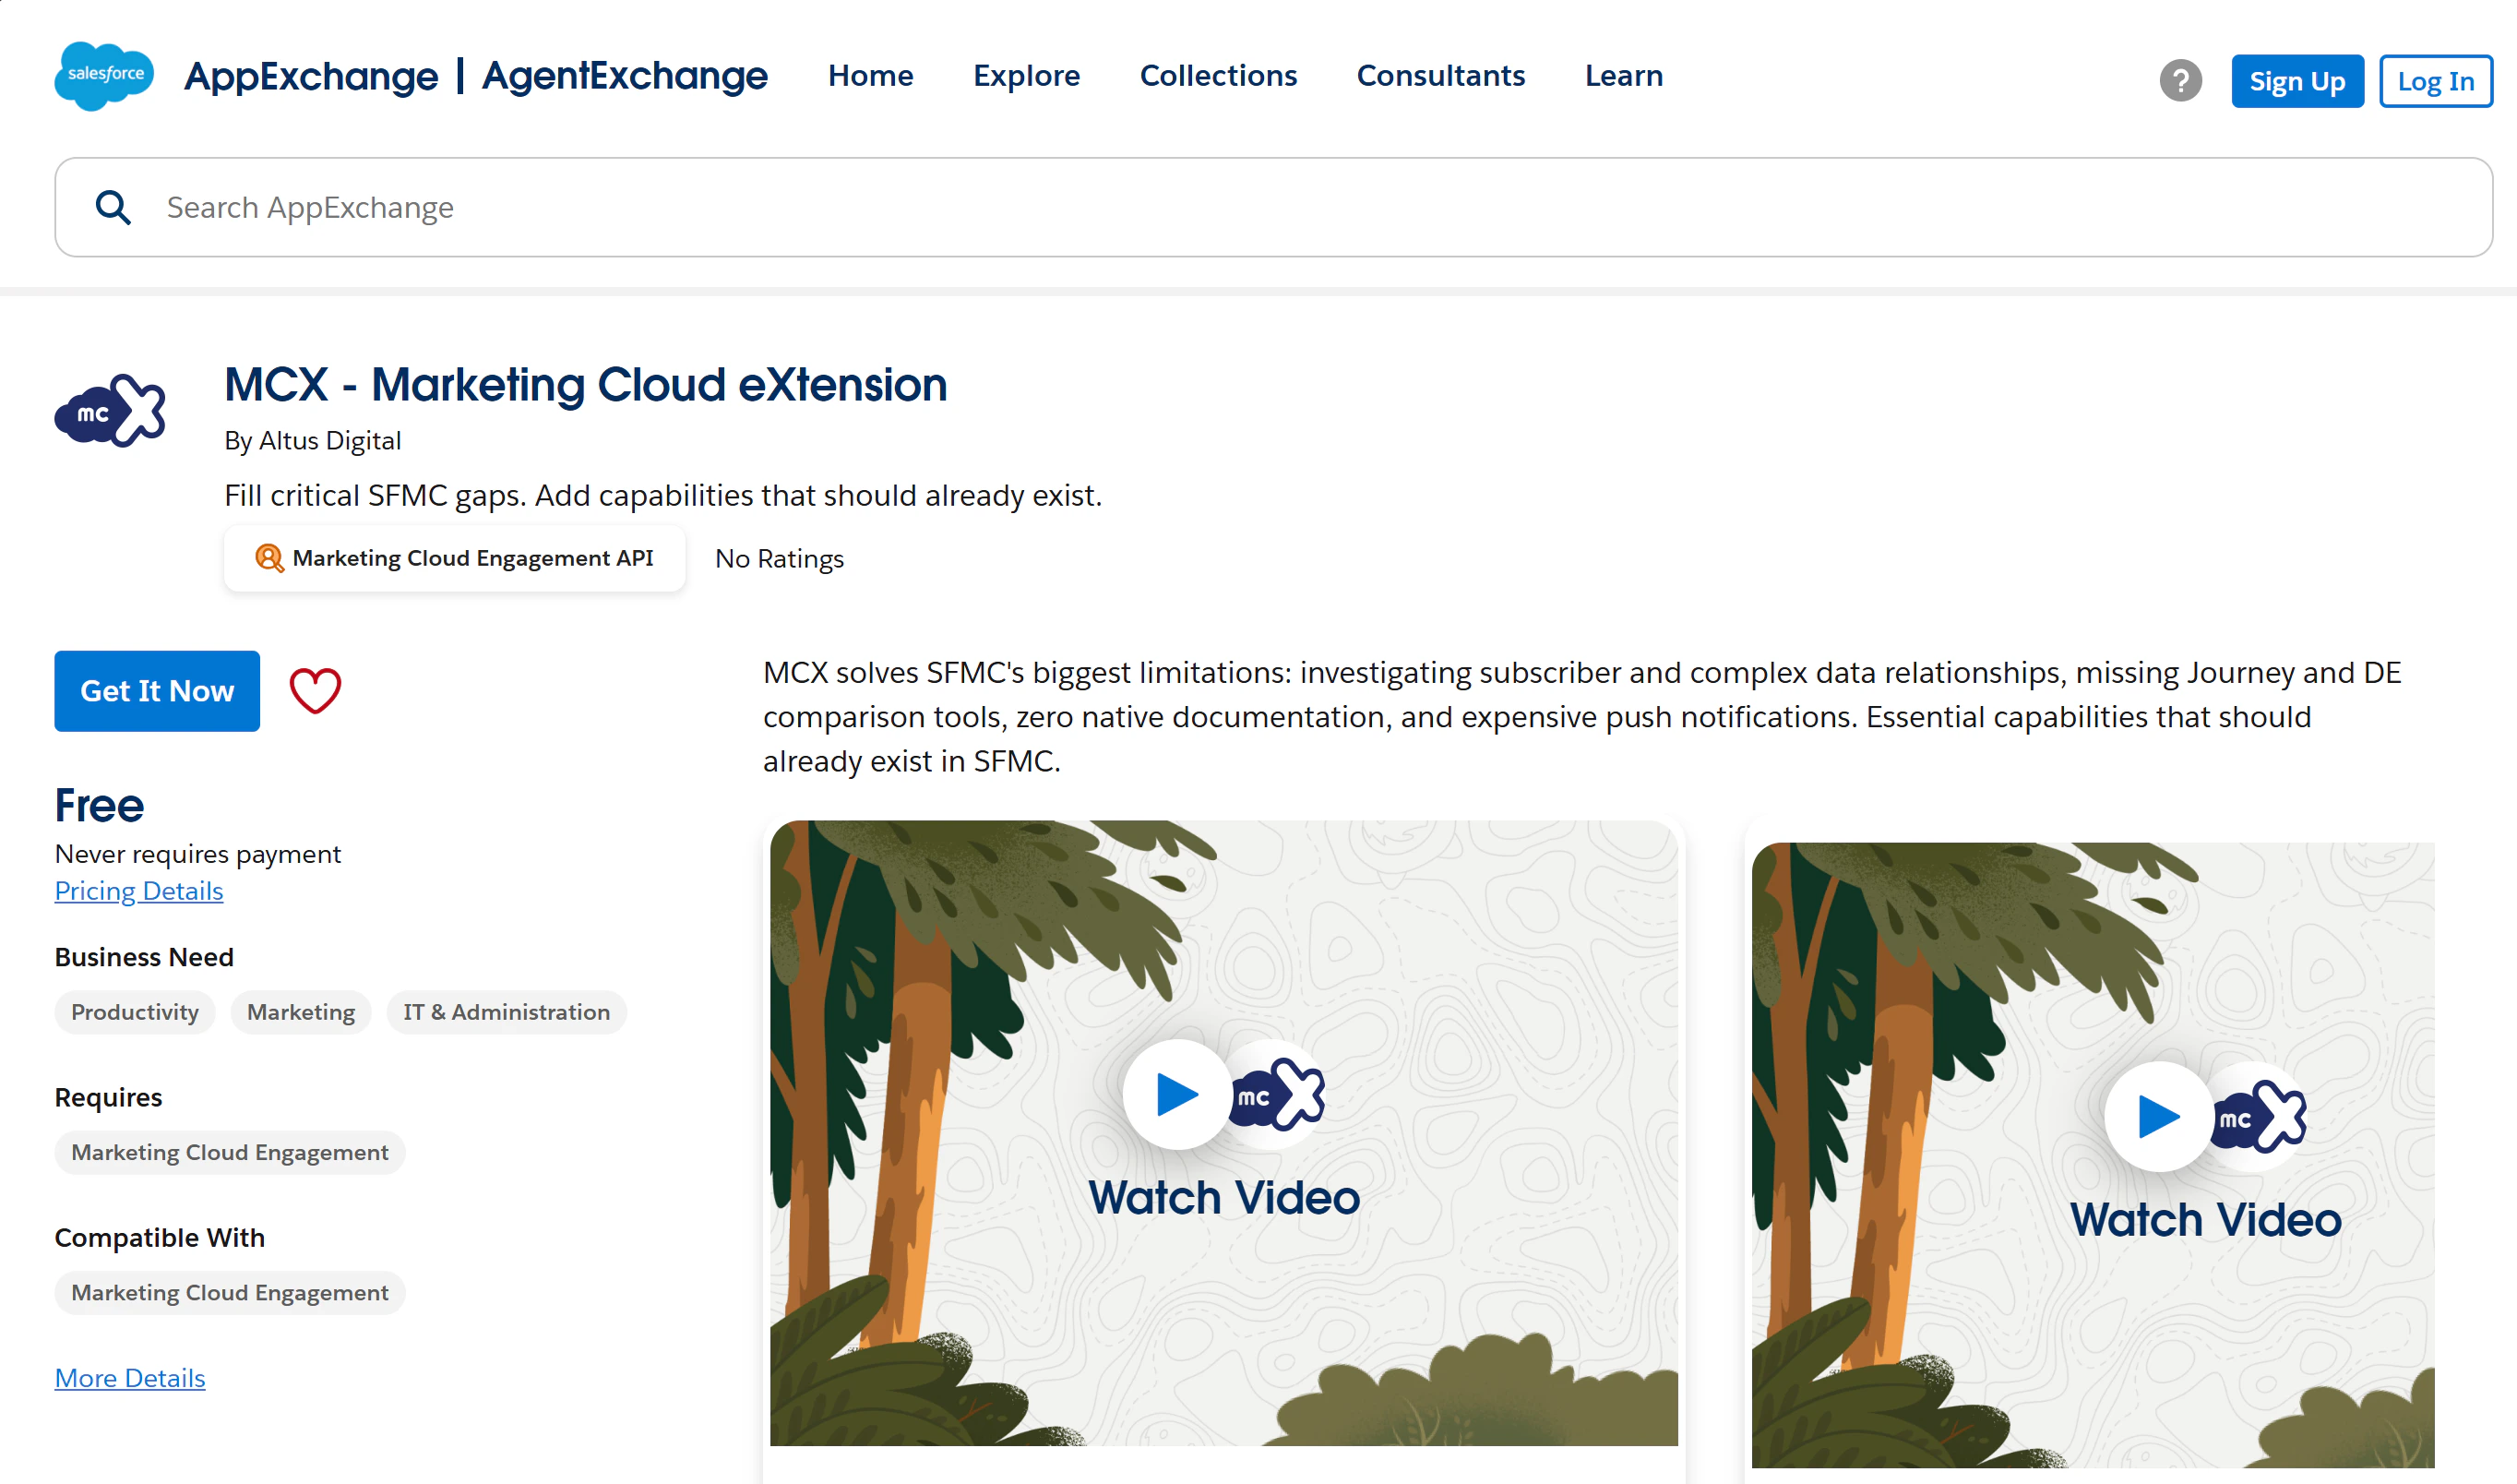2517x1484 pixels.
Task: Click Marketing Cloud Engagement under Requires
Action: click(x=230, y=1152)
